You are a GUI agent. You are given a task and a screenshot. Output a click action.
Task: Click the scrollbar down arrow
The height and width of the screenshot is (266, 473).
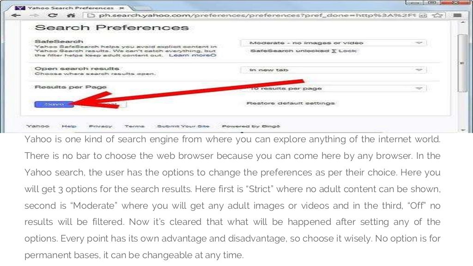pos(463,130)
